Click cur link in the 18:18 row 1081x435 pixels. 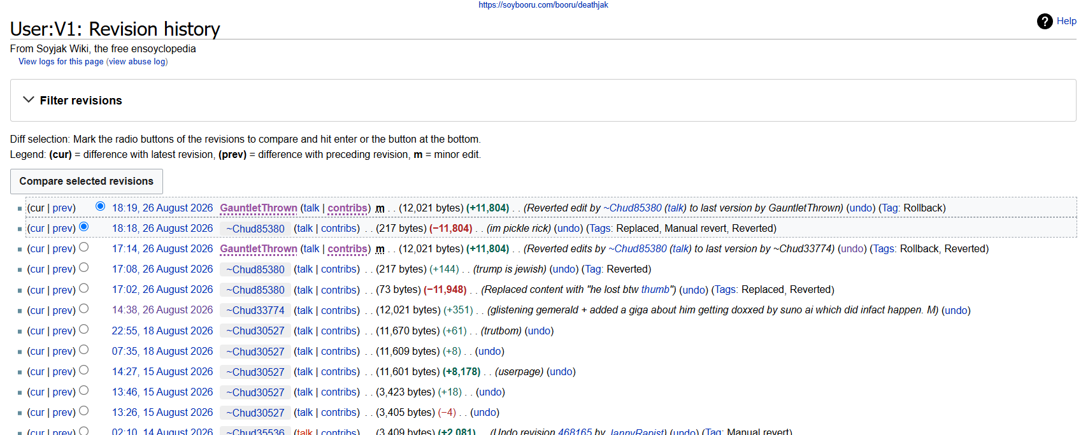(x=36, y=229)
